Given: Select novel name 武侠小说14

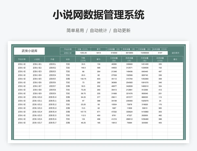Looking at the screenshot, I should [x=37, y=112].
